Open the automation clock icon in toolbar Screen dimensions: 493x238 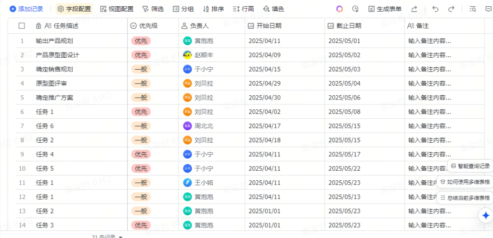coord(355,9)
